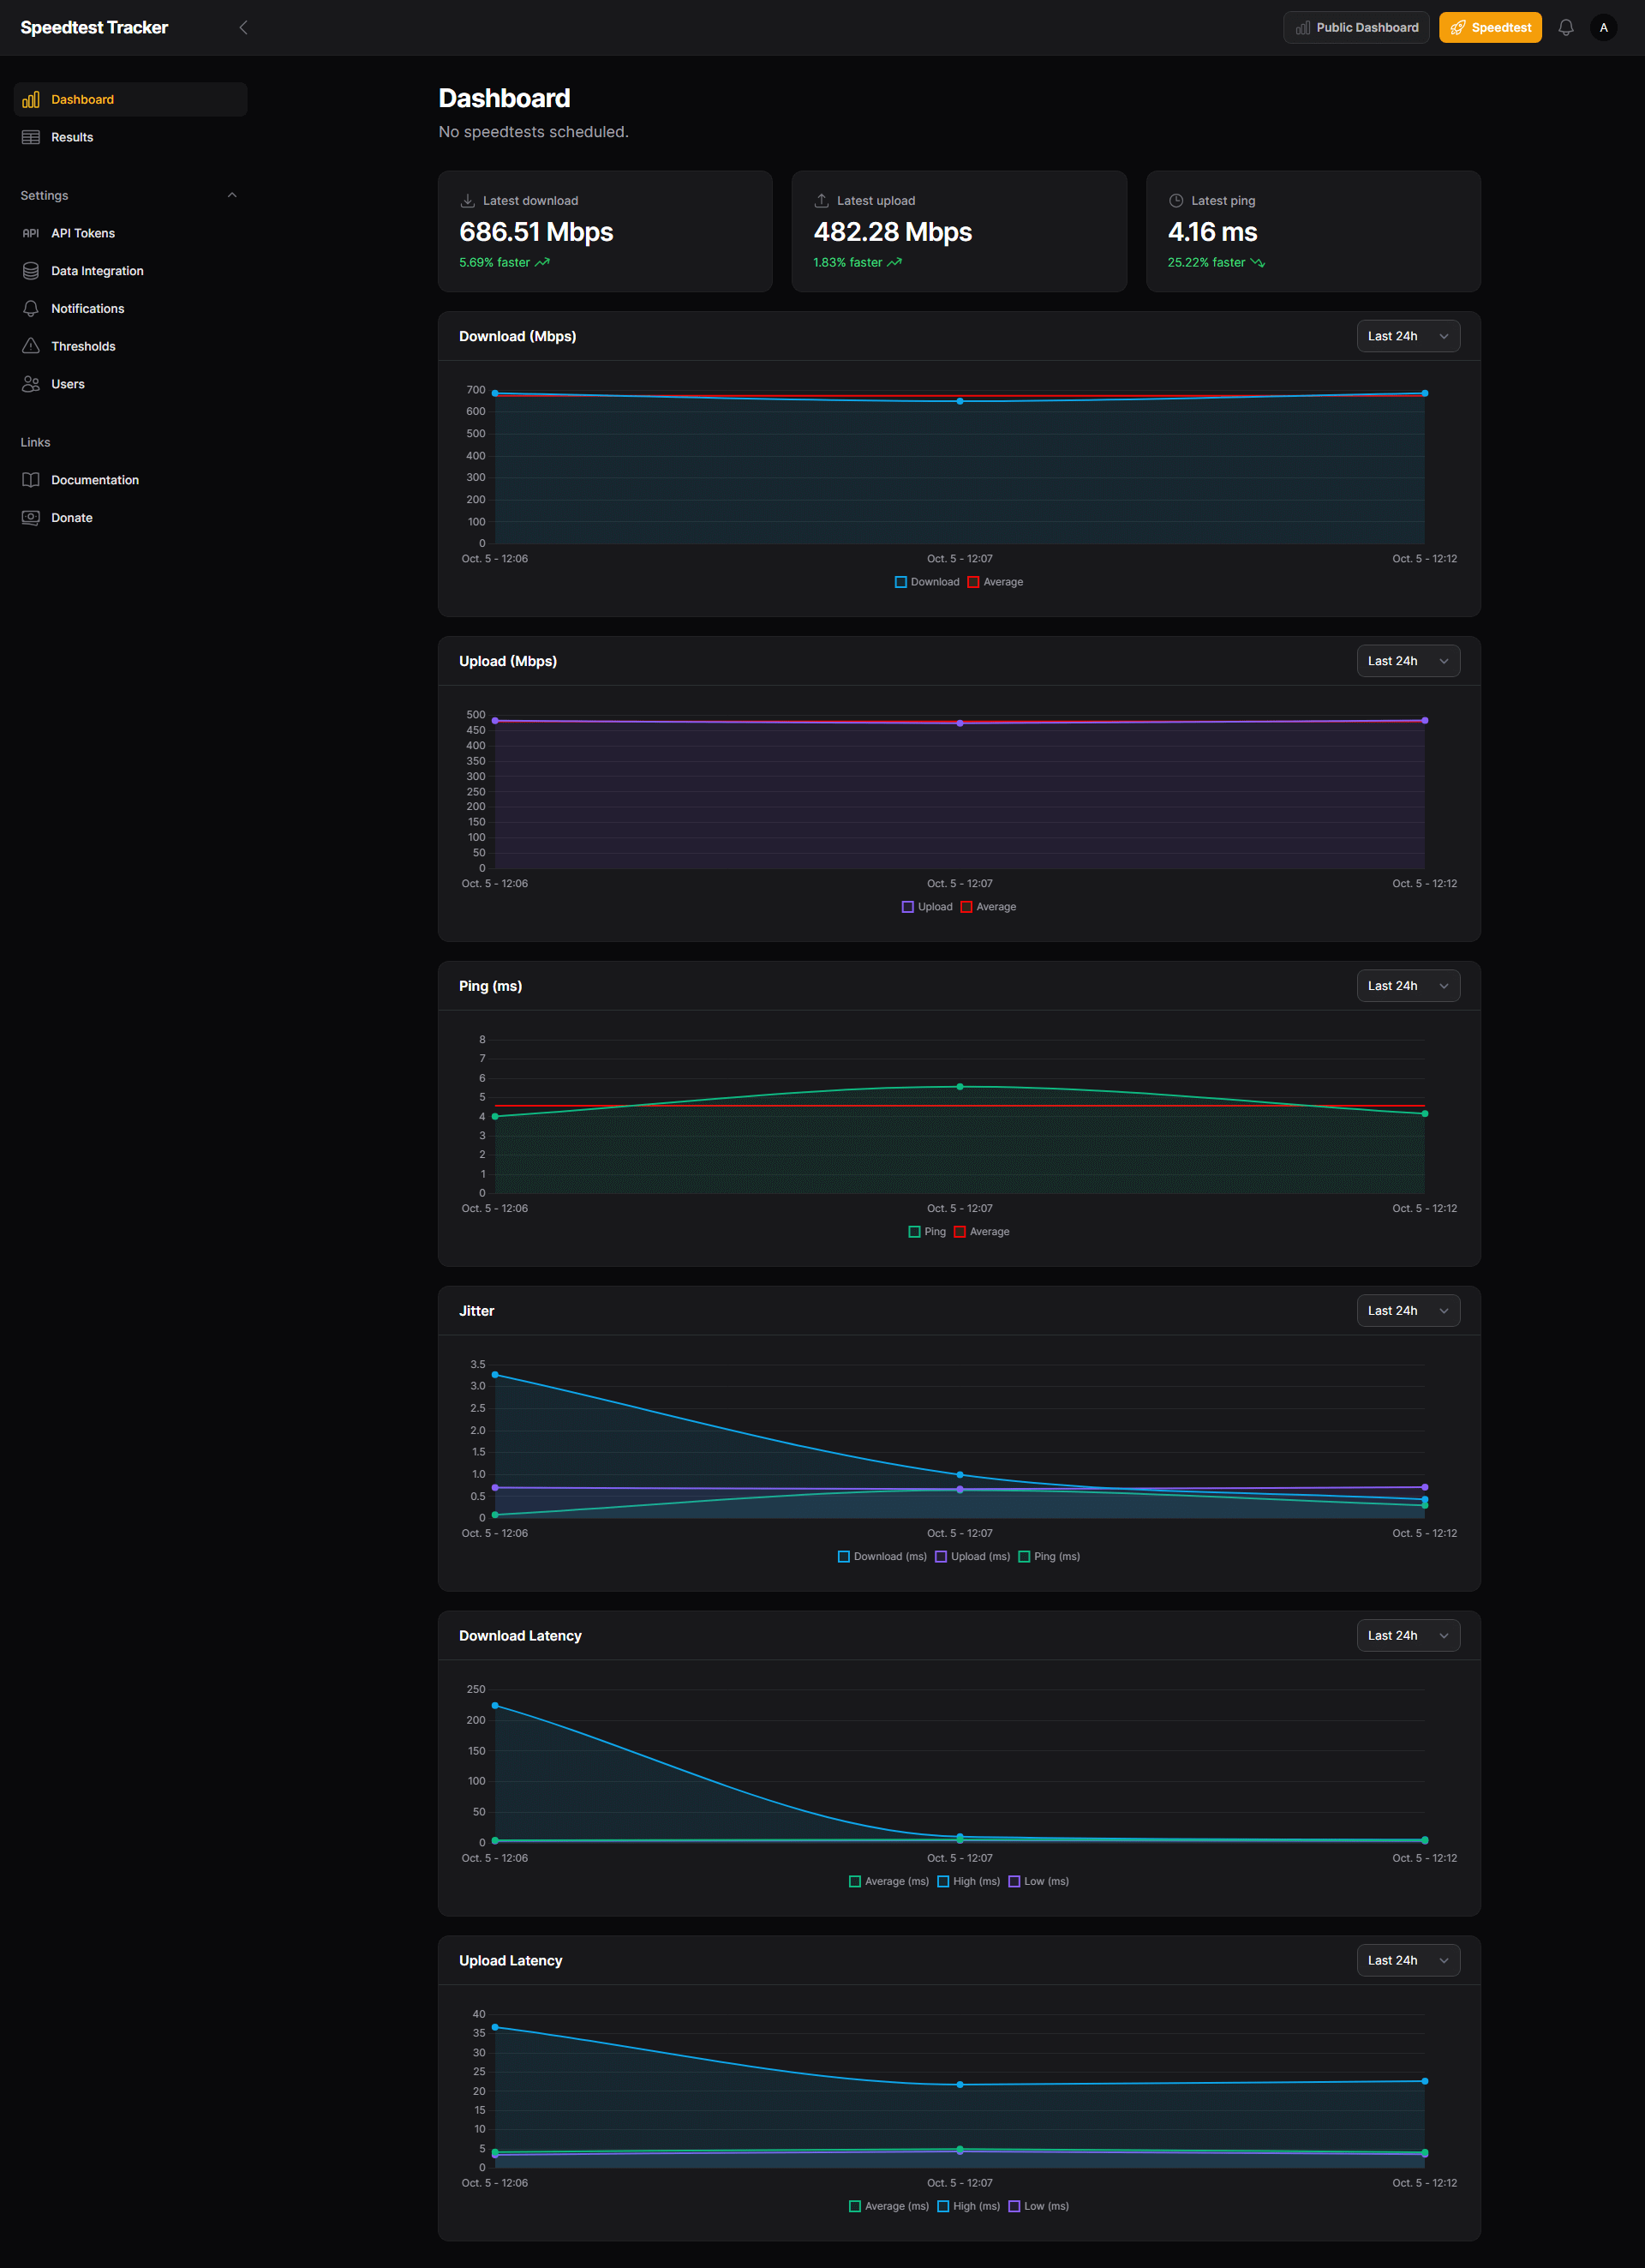
Task: Collapse the Settings sidebar group
Action: 232,195
